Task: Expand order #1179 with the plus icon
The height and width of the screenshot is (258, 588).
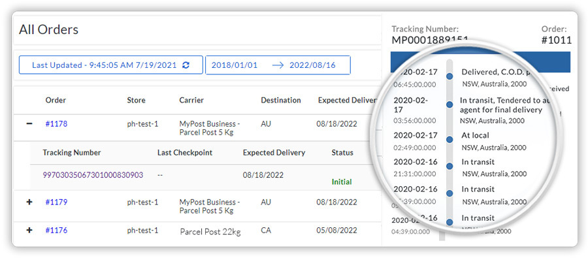Action: 29,202
